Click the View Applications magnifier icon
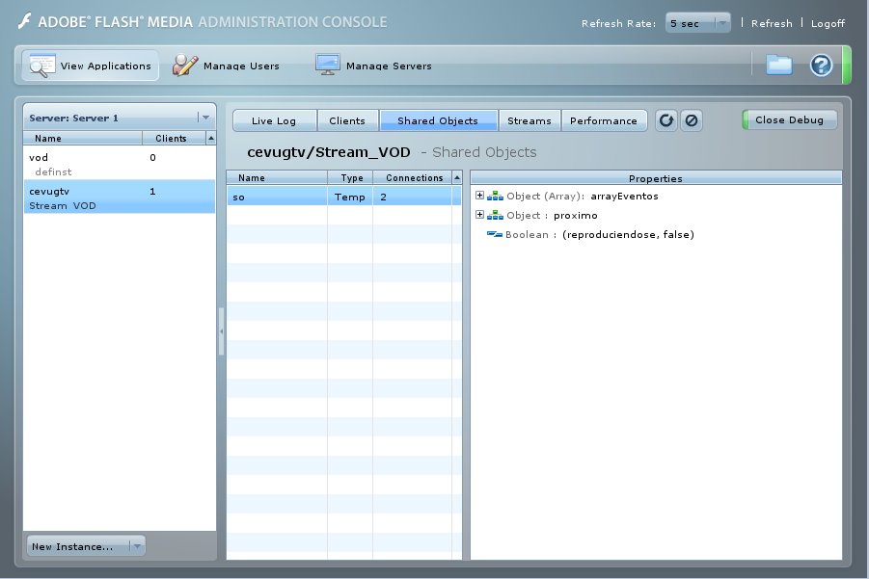 (41, 66)
